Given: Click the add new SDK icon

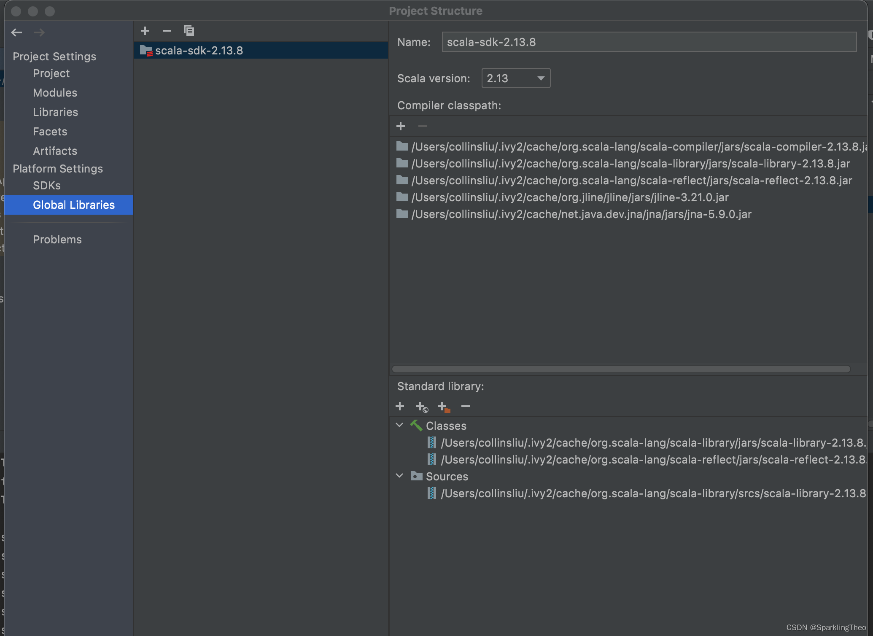Looking at the screenshot, I should [145, 30].
